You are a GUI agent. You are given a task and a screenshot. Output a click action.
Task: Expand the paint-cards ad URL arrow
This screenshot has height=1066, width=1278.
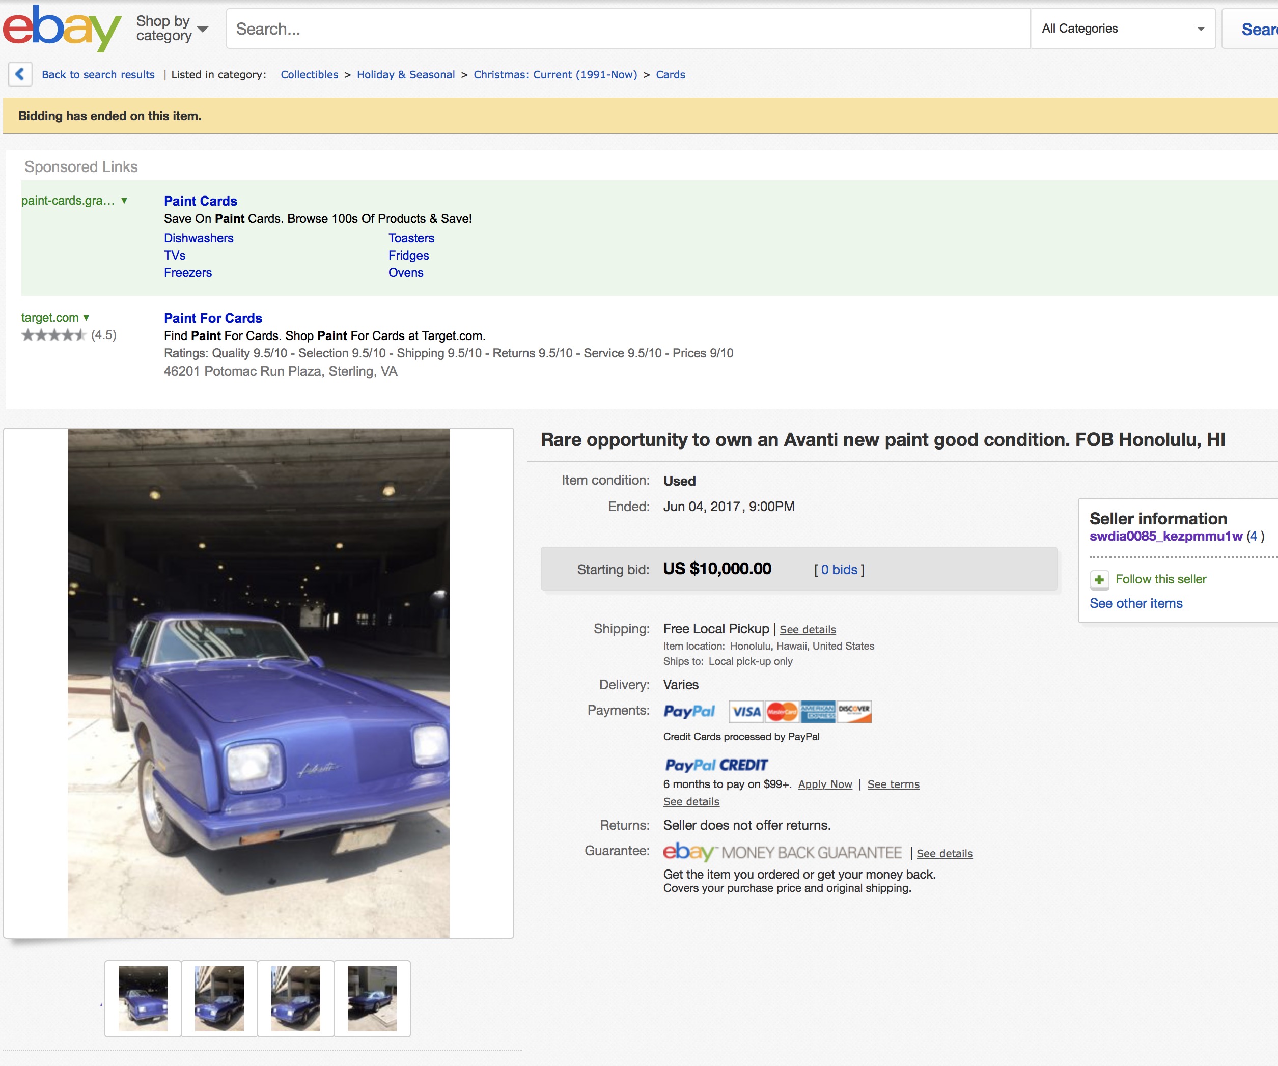point(124,200)
